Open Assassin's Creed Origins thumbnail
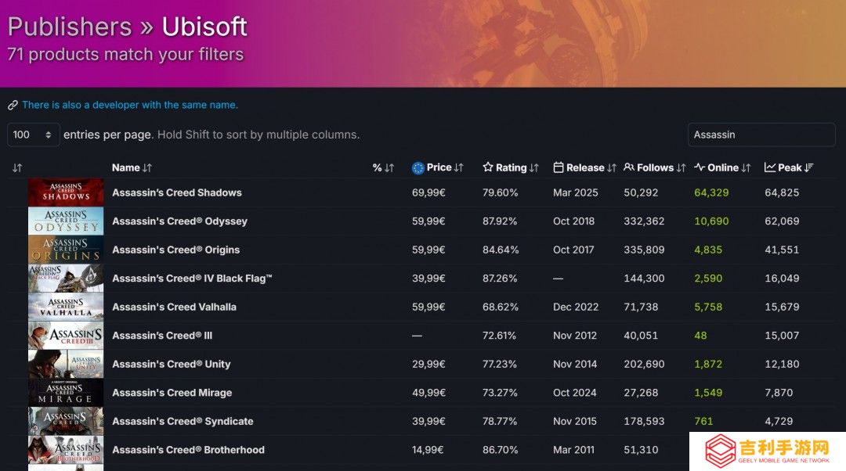Viewport: 846px width, 471px height. tap(66, 250)
